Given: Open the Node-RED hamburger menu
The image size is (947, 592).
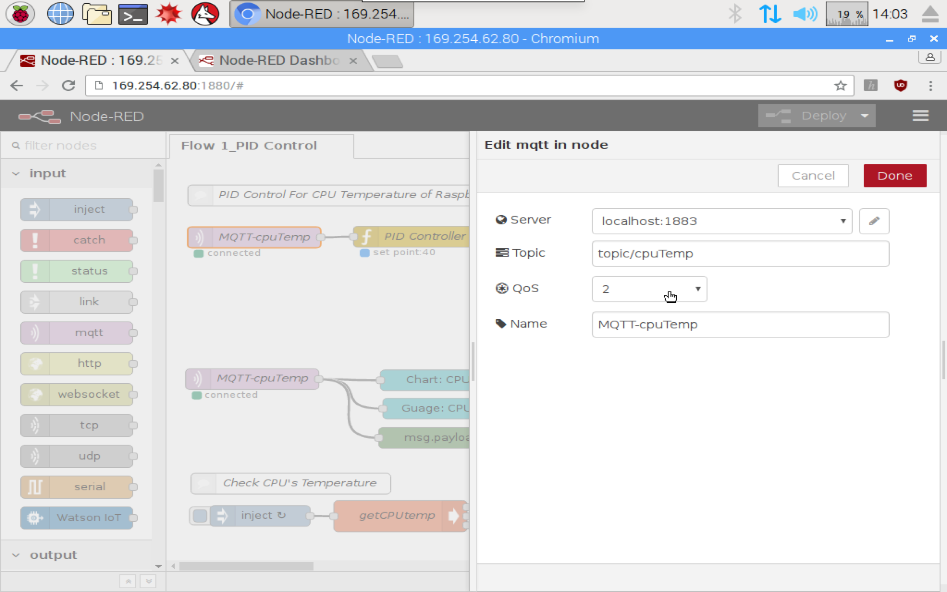Looking at the screenshot, I should point(920,116).
